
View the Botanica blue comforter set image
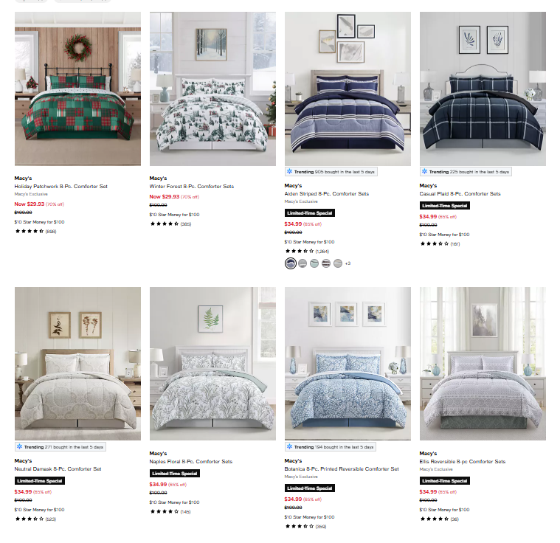[348, 364]
